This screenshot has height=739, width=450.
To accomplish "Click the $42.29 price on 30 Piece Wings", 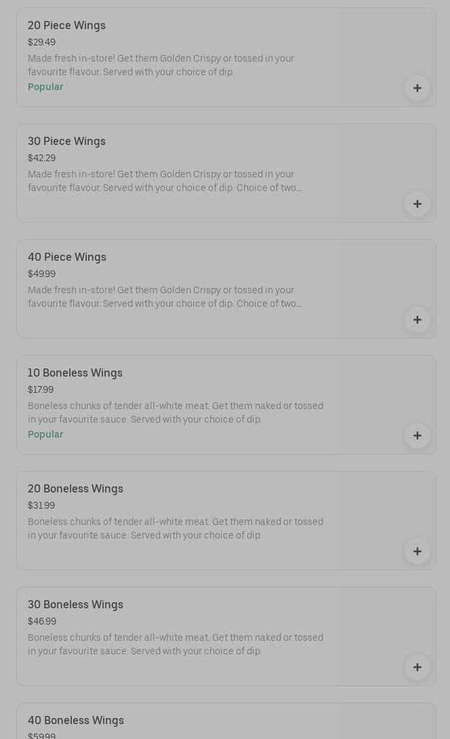I will (x=41, y=159).
